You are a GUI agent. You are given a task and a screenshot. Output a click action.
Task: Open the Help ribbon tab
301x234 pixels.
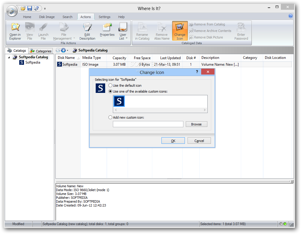coord(121,17)
